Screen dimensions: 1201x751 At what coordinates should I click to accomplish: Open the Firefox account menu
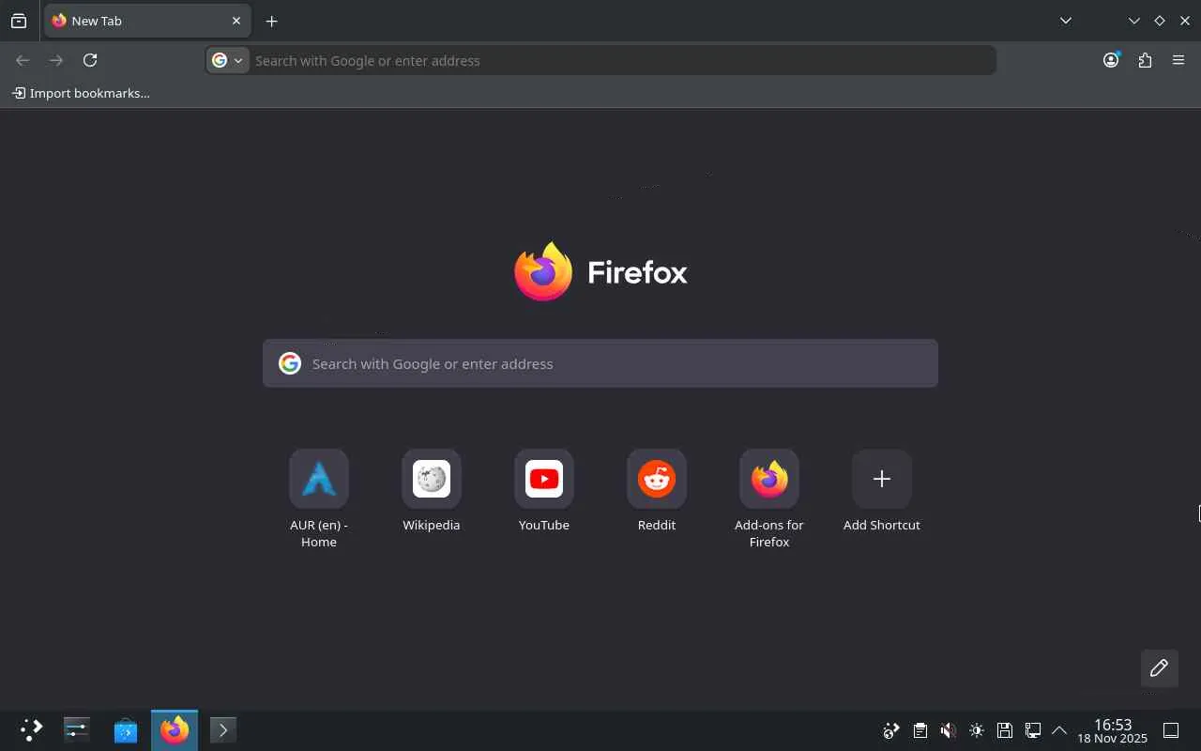tap(1111, 60)
